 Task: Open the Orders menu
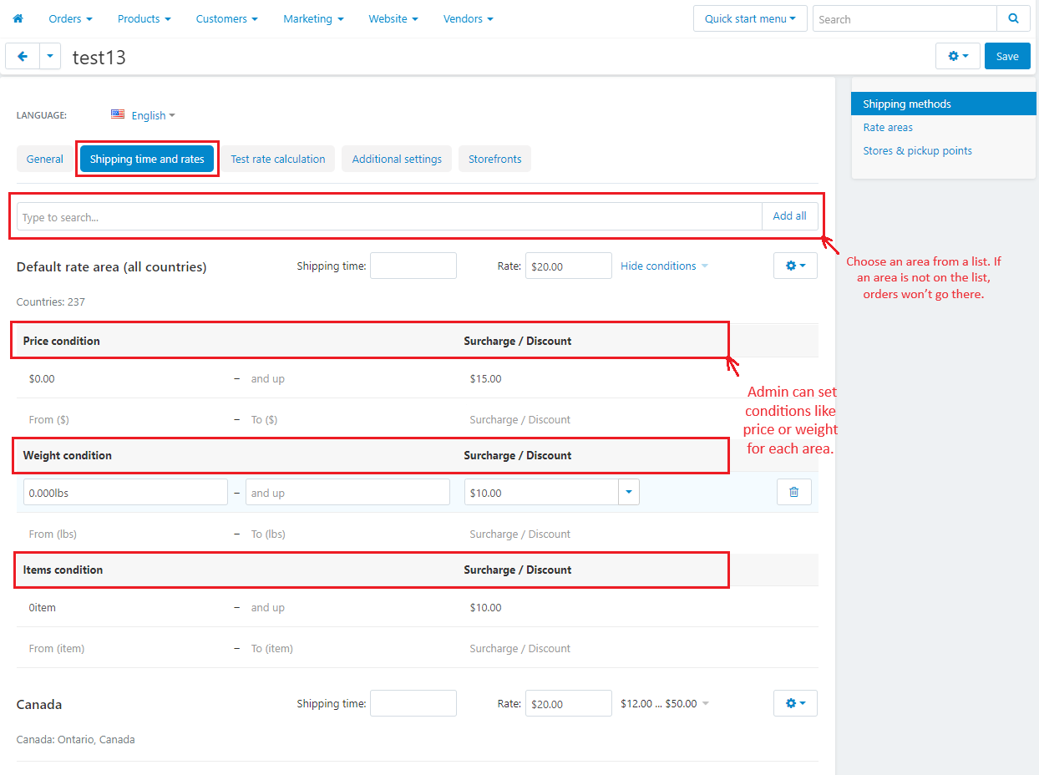(70, 18)
